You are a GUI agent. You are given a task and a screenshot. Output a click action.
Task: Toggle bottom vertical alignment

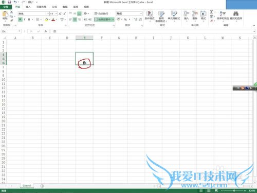79,13
